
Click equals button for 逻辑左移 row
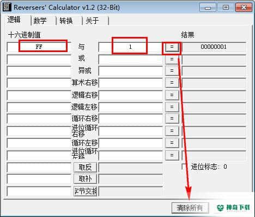172,107
